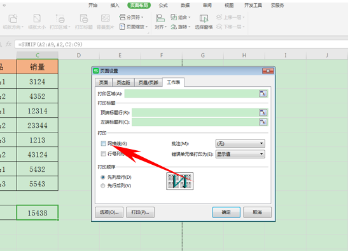Select the 销量 header cell
Image resolution: width=348 pixels, height=251 pixels.
(38, 67)
